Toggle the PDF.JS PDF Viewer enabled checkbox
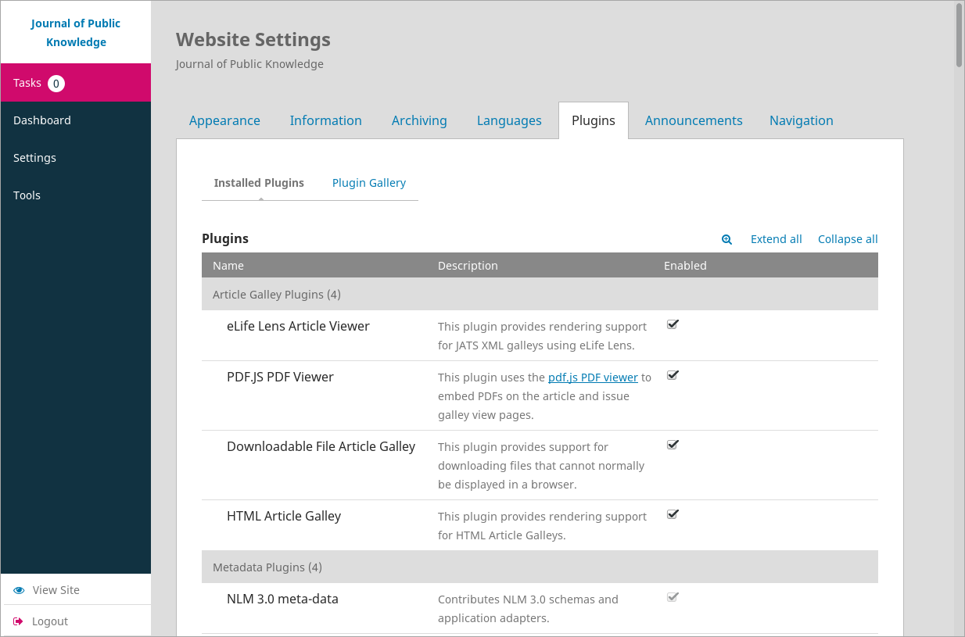965x637 pixels. (673, 375)
